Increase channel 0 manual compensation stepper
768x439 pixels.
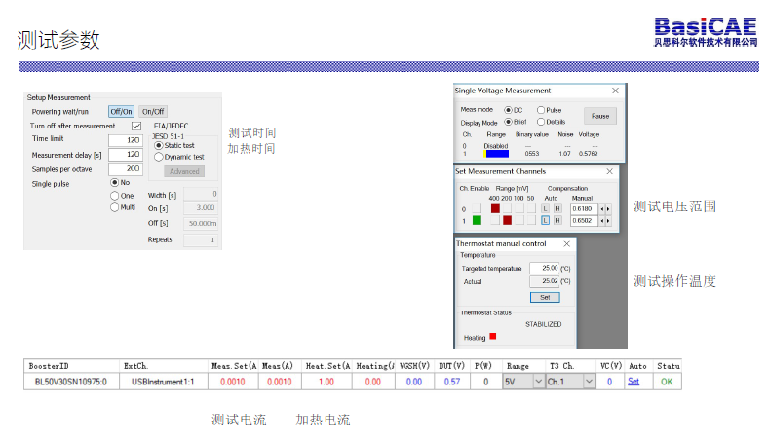tap(610, 208)
